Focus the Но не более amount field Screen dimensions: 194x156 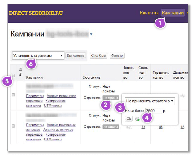[154, 111]
